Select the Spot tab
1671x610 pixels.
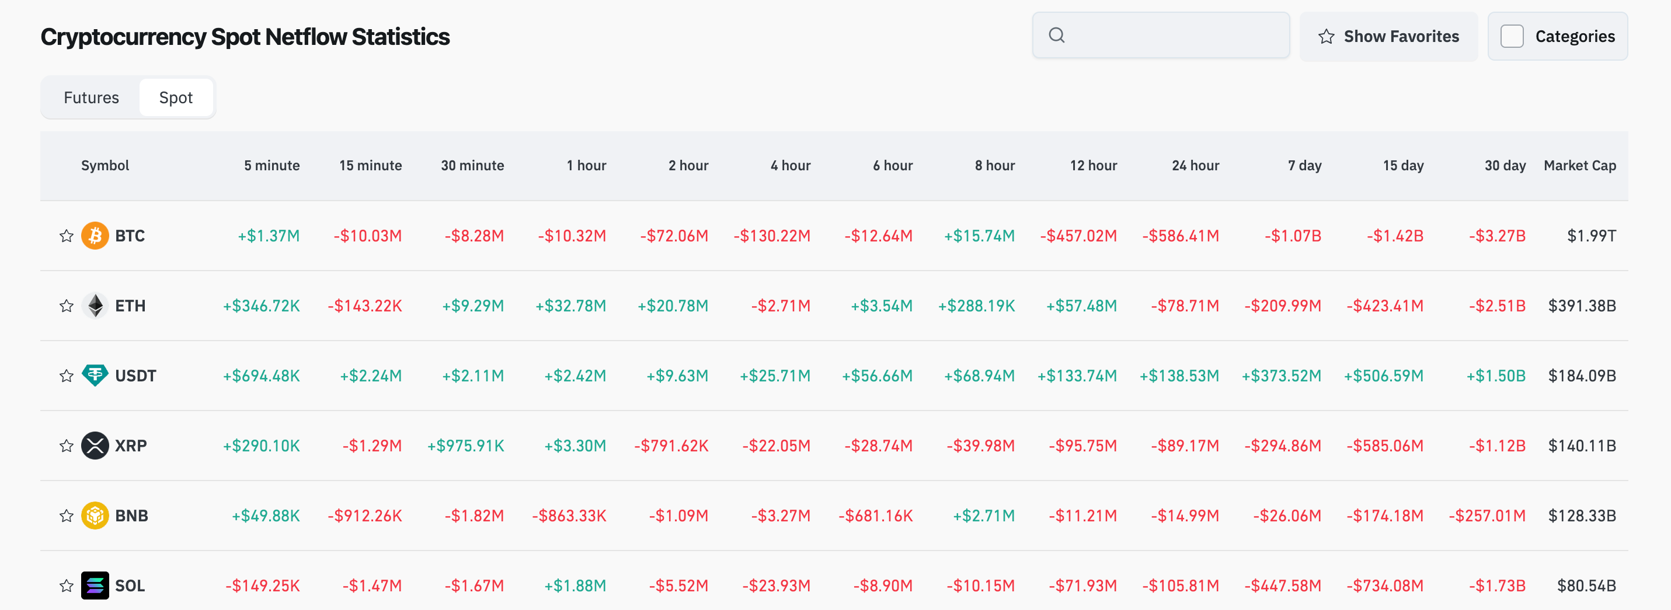pyautogui.click(x=176, y=97)
